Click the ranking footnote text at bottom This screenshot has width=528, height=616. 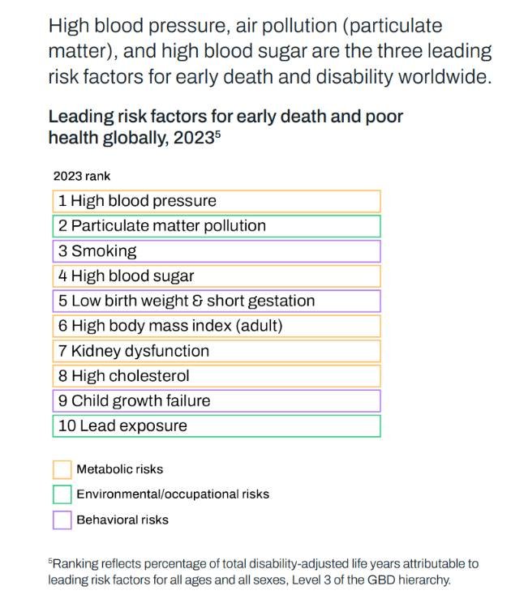coord(263,571)
